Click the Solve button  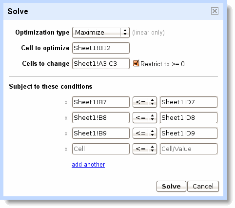[x=171, y=186]
